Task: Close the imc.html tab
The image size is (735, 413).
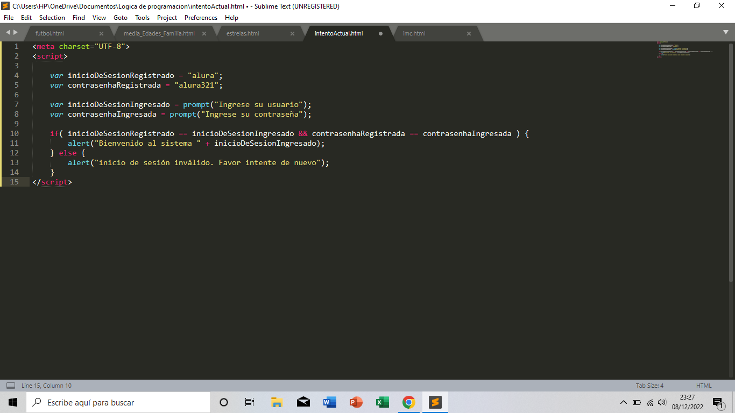Action: coord(469,33)
